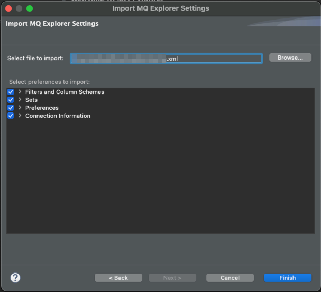
Task: Click the disabled Next > button
Action: (x=172, y=278)
